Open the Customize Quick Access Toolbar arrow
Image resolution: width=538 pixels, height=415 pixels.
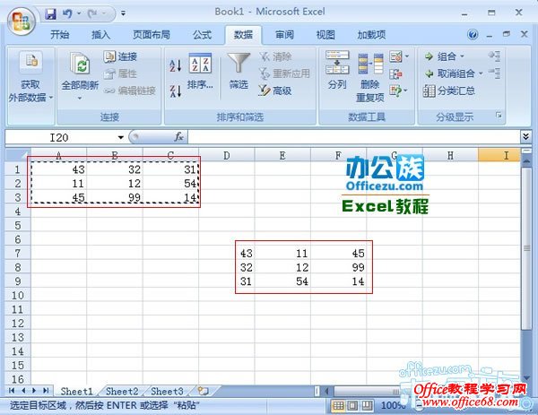click(123, 13)
